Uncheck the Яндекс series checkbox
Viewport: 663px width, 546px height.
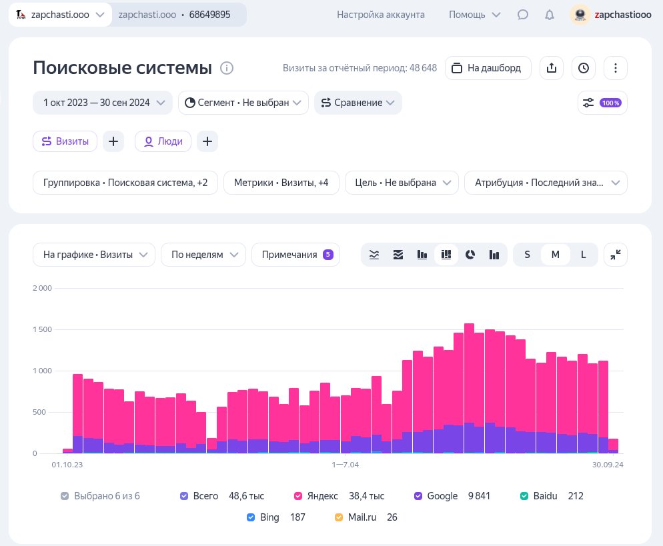(299, 496)
